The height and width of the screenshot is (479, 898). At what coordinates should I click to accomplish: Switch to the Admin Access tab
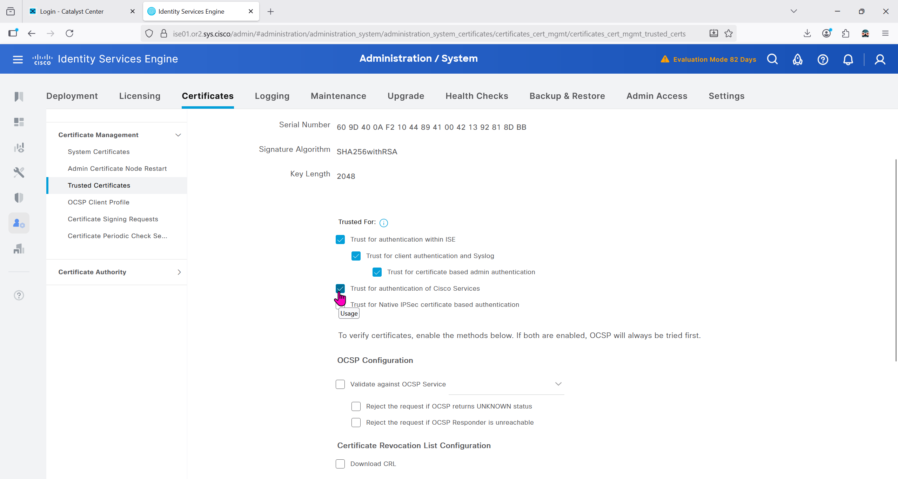[x=657, y=96]
